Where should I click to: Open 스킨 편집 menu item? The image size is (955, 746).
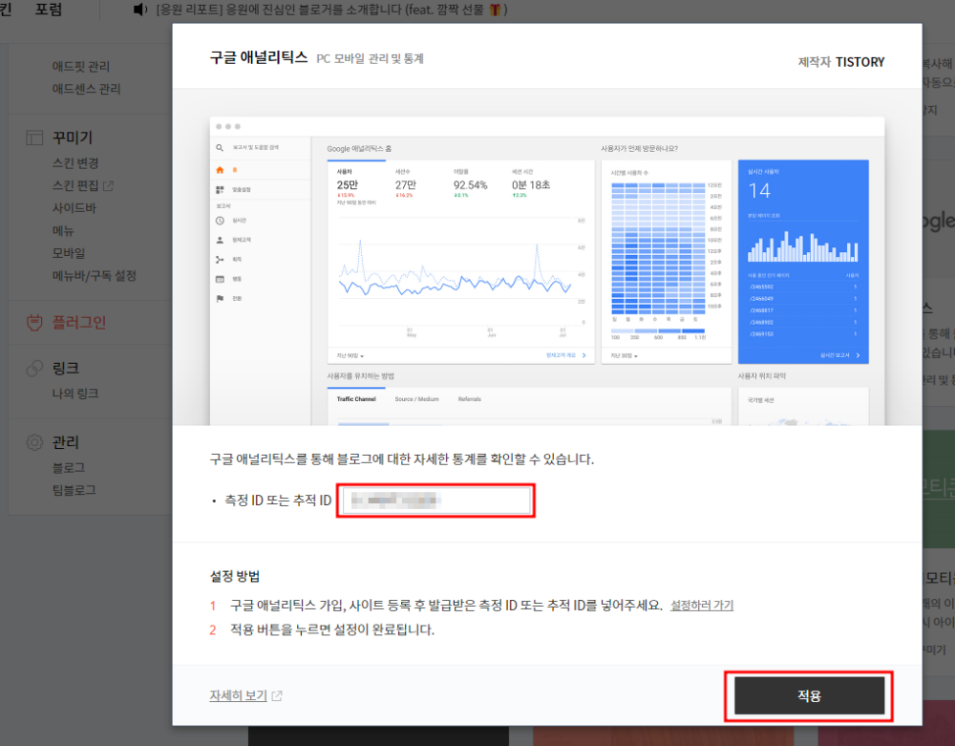[x=75, y=185]
